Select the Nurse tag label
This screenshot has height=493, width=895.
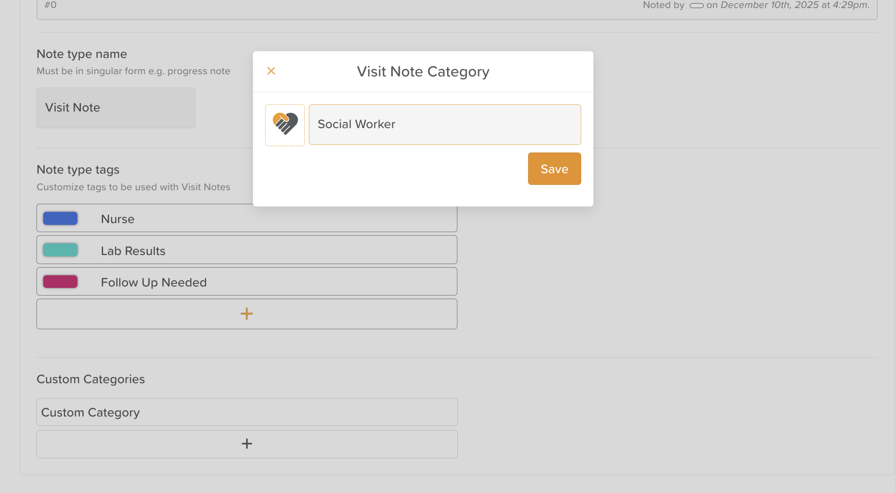pos(118,219)
